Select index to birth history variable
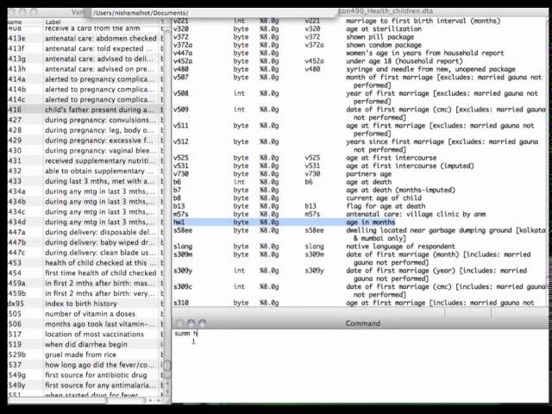 click(85, 304)
